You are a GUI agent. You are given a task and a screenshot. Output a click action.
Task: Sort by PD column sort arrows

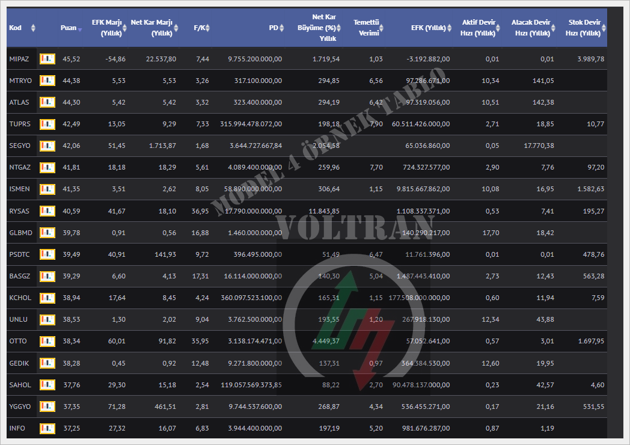(284, 28)
